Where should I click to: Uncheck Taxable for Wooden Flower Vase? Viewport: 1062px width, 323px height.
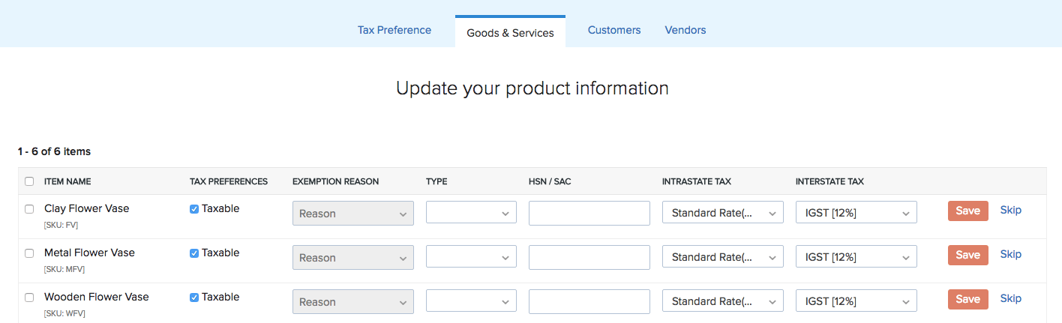pos(194,298)
